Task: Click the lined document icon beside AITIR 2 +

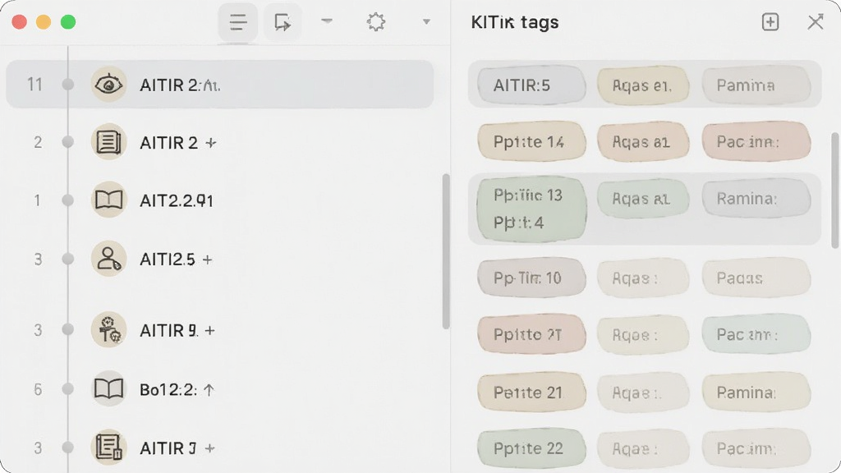Action: [x=109, y=142]
